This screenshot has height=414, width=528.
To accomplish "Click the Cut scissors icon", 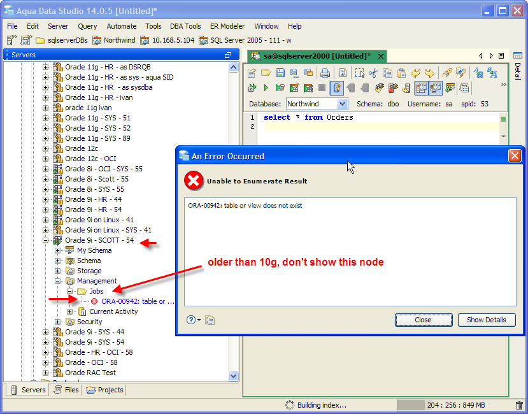I will tap(373, 73).
